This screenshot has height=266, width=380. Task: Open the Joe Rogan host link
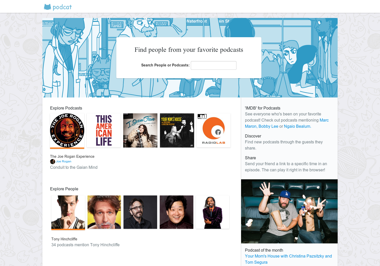(64, 162)
